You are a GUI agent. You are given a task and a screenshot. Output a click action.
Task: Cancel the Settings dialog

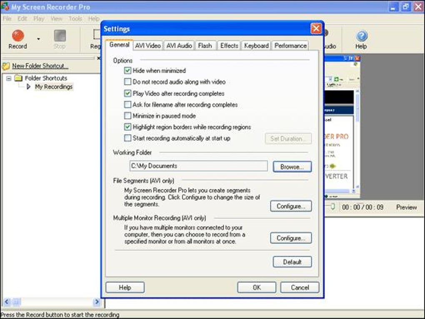[x=300, y=288]
